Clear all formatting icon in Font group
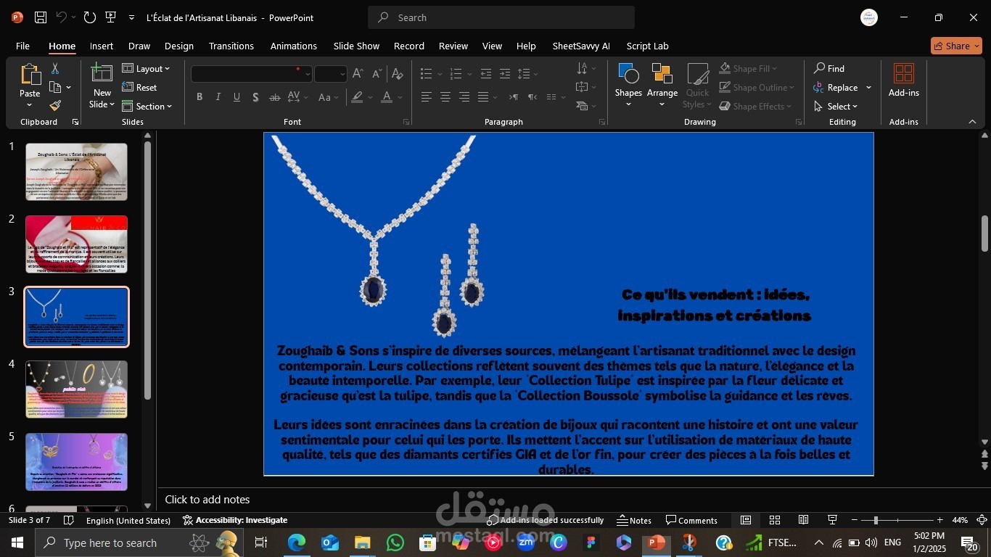Screen dimensions: 991x557 [x=397, y=73]
